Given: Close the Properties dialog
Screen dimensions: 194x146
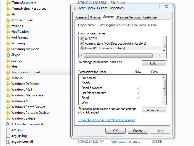Looking at the screenshot, I should (x=166, y=7).
